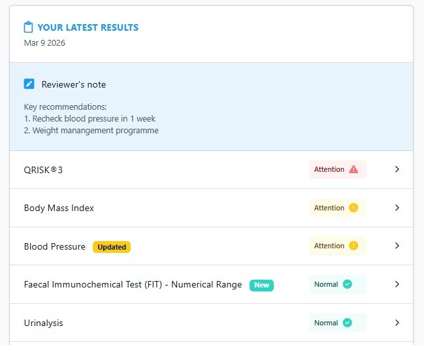Click the green checkmark icon for Urinalysis
424x345 pixels.
[x=348, y=323]
